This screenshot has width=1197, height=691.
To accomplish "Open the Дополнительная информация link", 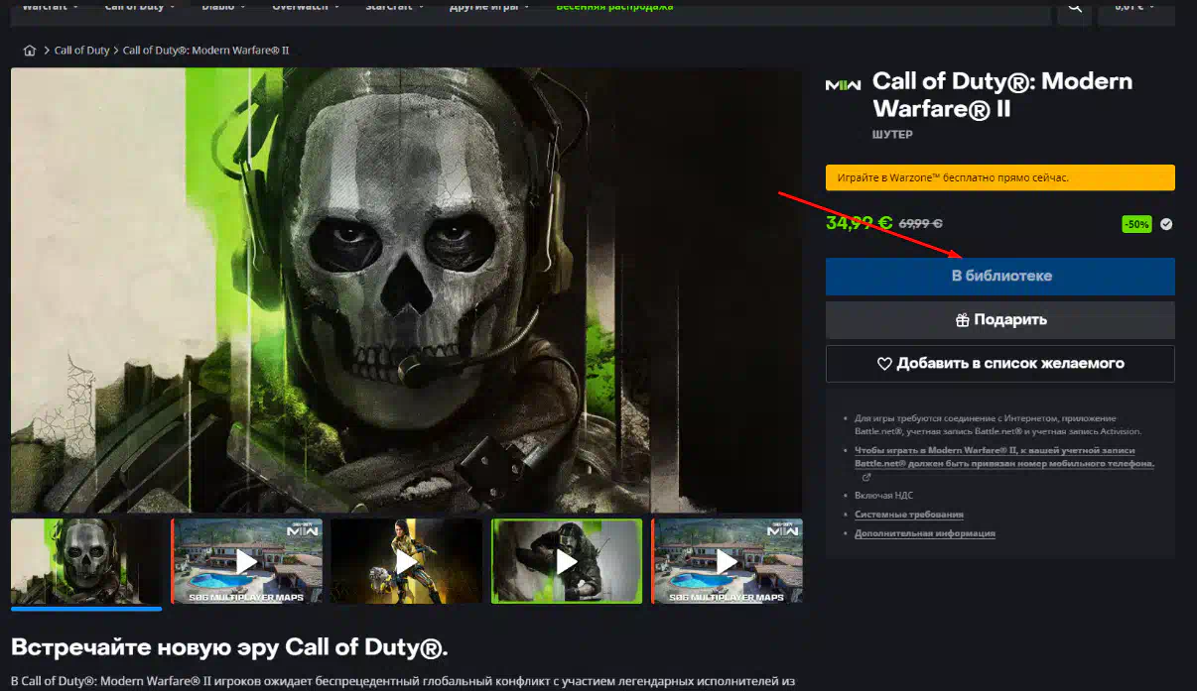I will (924, 533).
